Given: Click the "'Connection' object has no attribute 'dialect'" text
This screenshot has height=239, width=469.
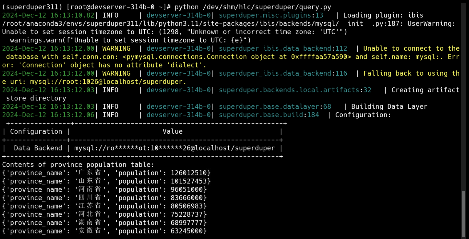Looking at the screenshot, I should click(x=110, y=65).
